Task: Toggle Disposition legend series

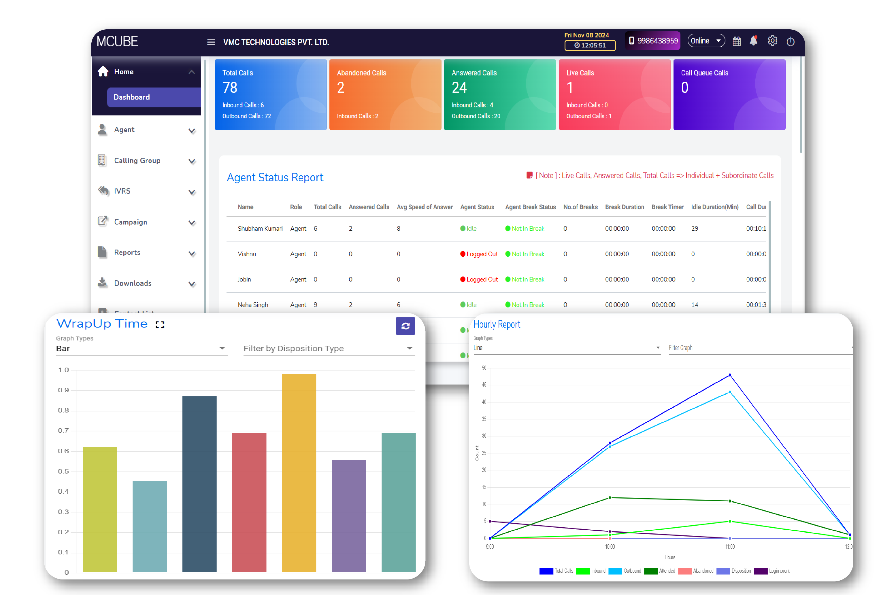Action: coord(733,571)
